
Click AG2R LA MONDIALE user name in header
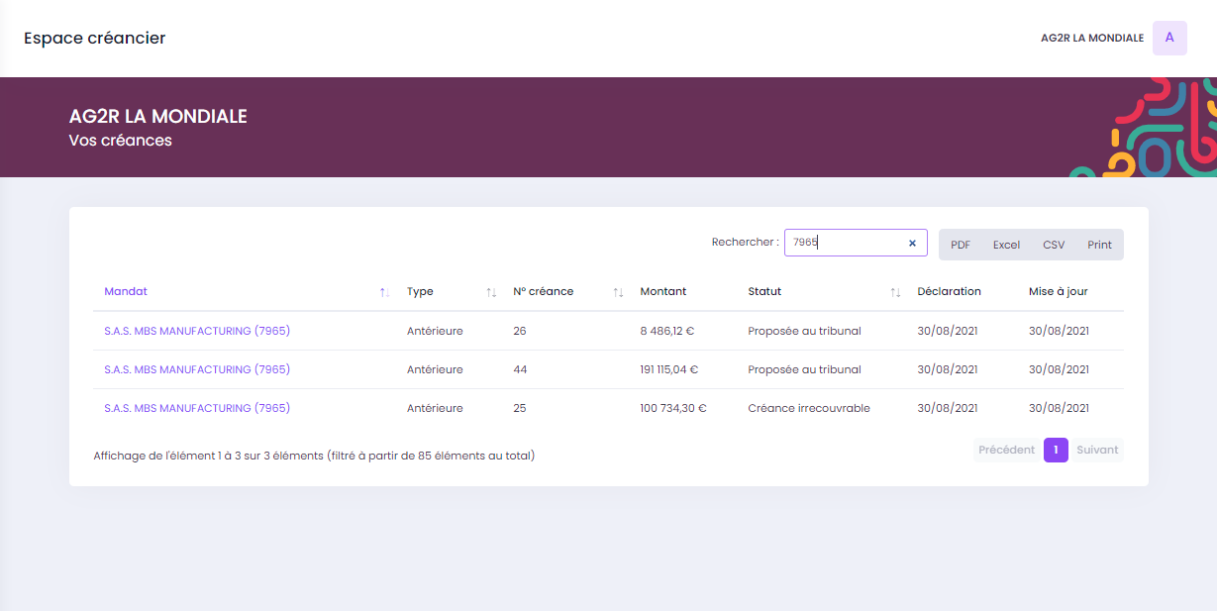1092,38
